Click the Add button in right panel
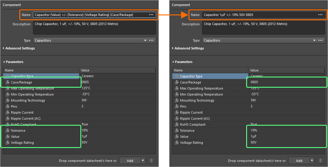 point(299,161)
